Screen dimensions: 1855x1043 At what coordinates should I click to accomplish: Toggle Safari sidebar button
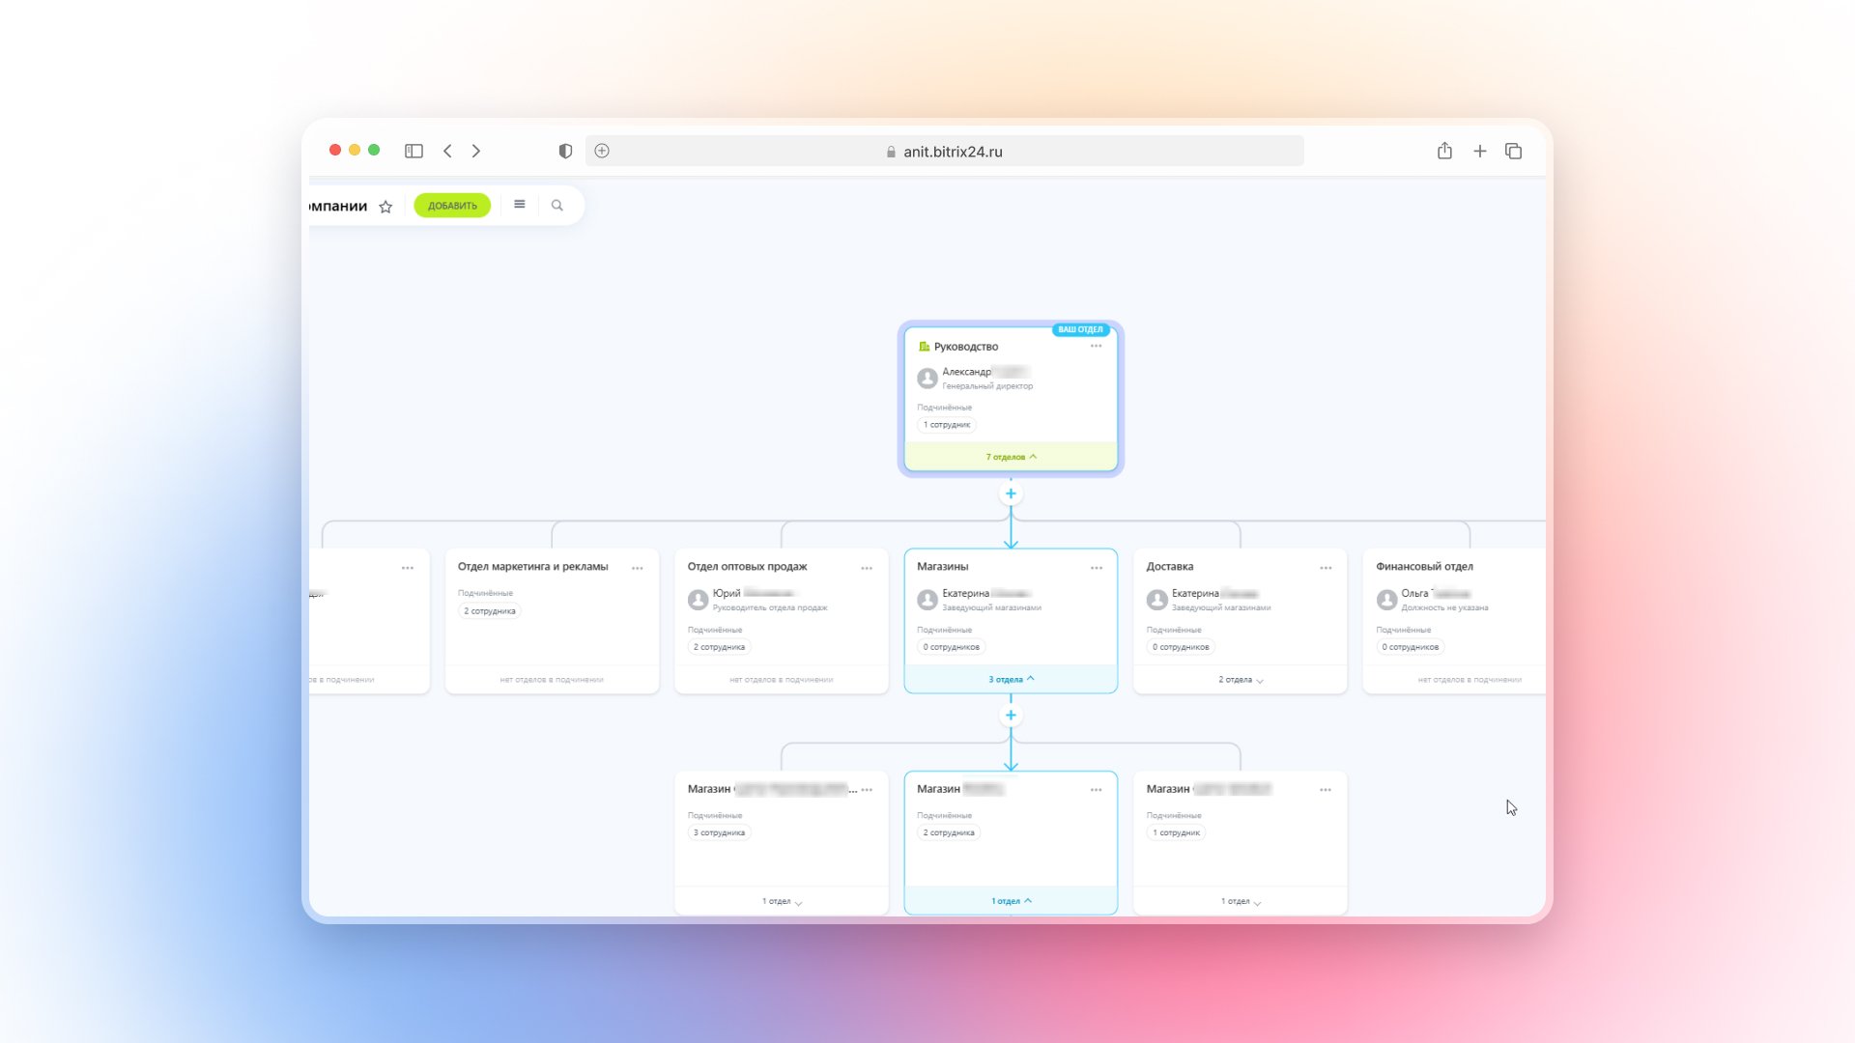[414, 151]
